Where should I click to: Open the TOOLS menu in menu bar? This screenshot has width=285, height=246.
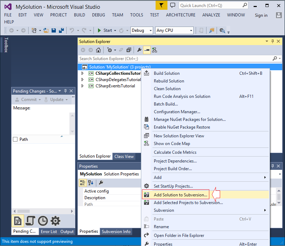(x=136, y=15)
